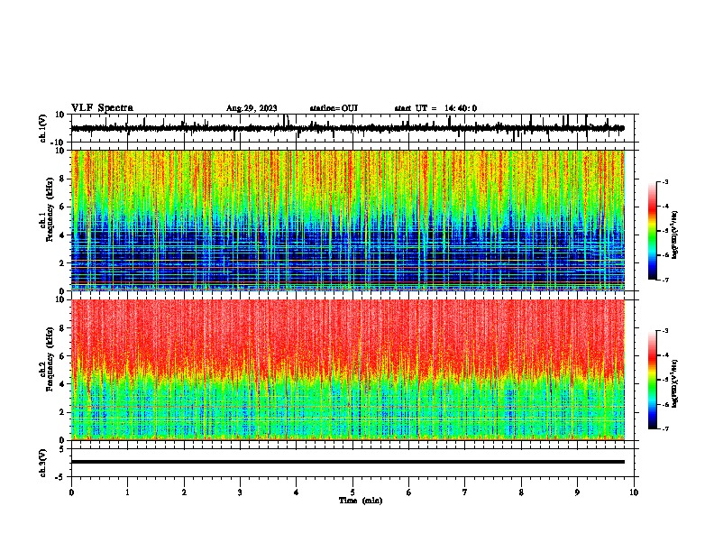Click '-3' on ch.1 color scale
The height and width of the screenshot is (552, 714).
point(664,181)
